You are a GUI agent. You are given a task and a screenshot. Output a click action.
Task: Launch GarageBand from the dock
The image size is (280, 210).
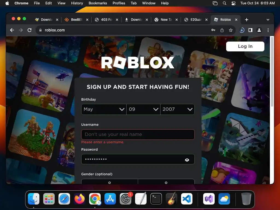point(171,199)
